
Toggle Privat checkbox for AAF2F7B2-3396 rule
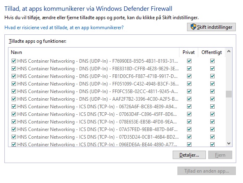pyautogui.click(x=189, y=99)
